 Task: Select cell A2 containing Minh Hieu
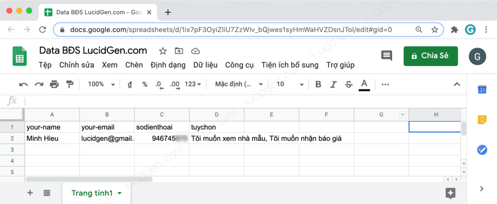click(52, 138)
